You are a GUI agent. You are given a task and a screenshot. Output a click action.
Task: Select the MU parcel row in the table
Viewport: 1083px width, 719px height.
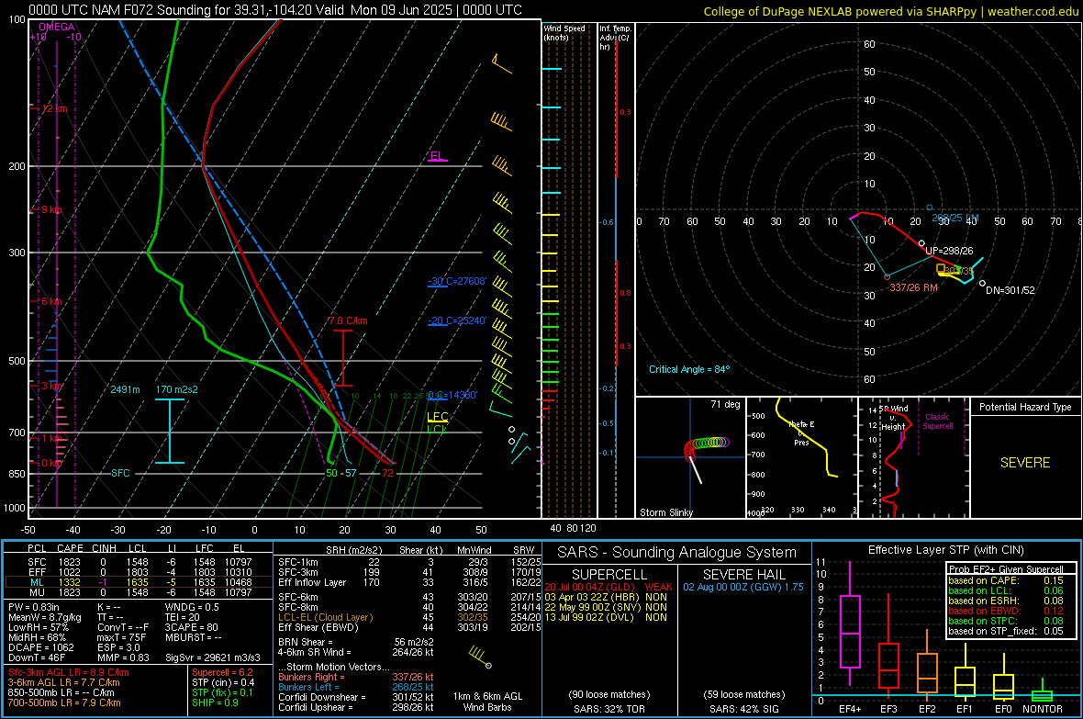pos(139,592)
